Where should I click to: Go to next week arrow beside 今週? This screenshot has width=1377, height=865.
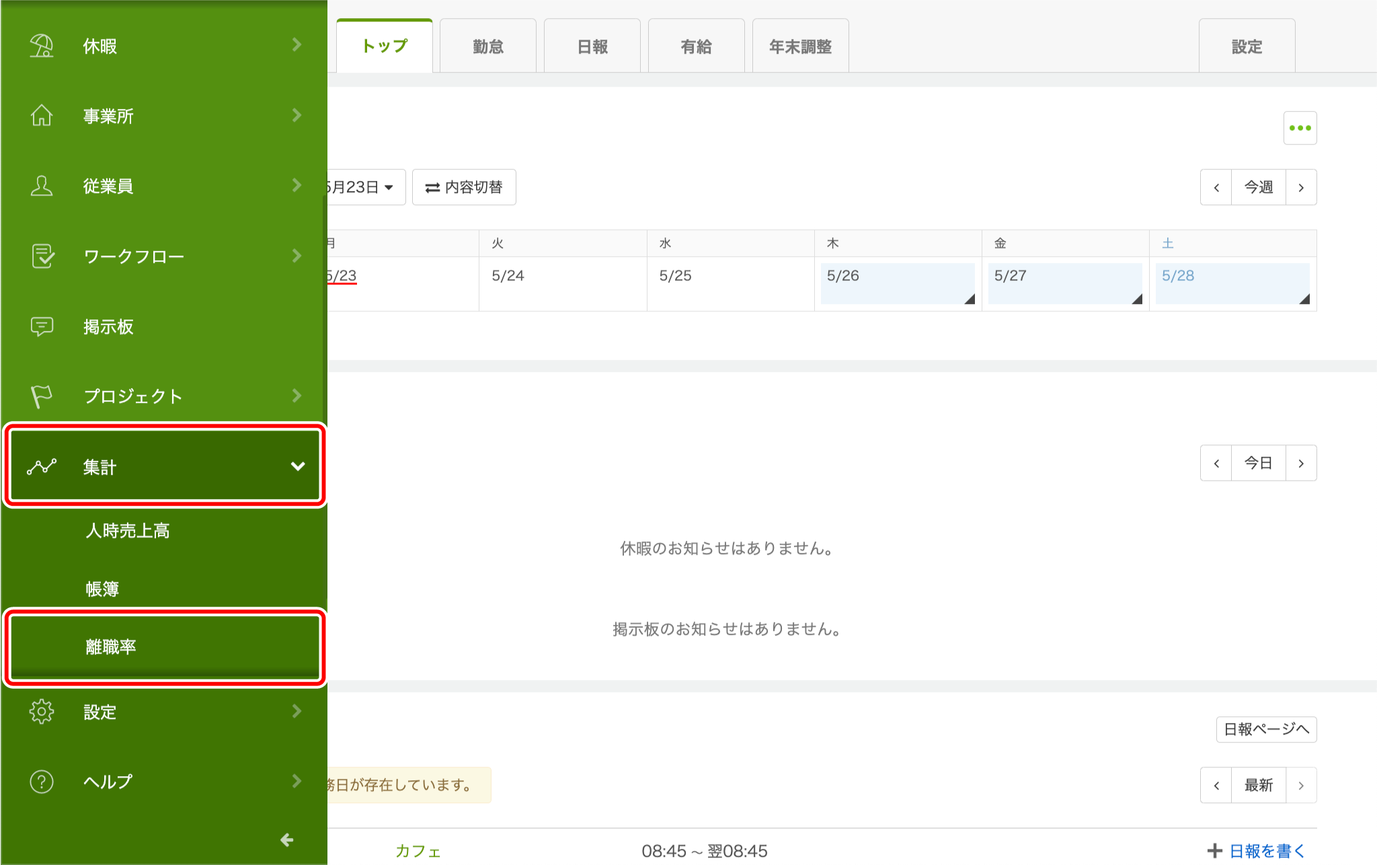click(1301, 188)
